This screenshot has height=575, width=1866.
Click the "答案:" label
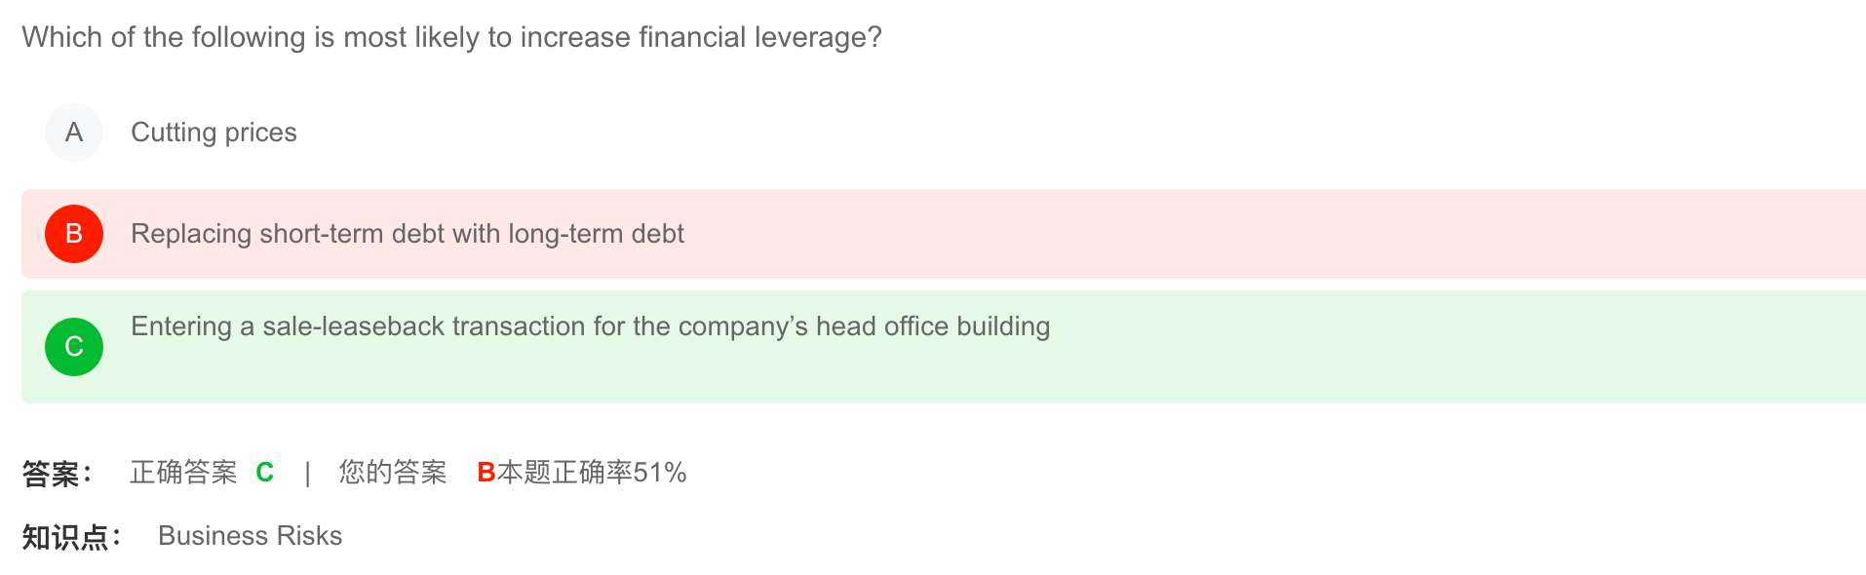(58, 474)
